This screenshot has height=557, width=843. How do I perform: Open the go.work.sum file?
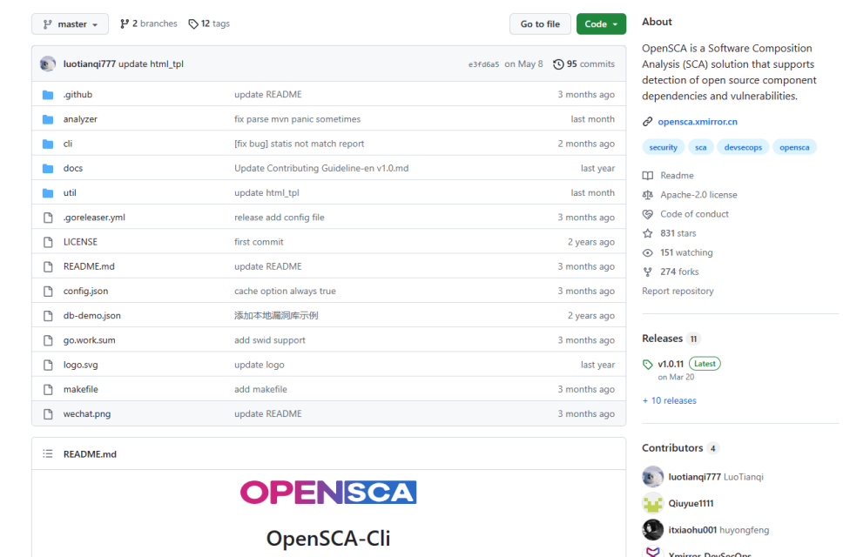pos(89,340)
